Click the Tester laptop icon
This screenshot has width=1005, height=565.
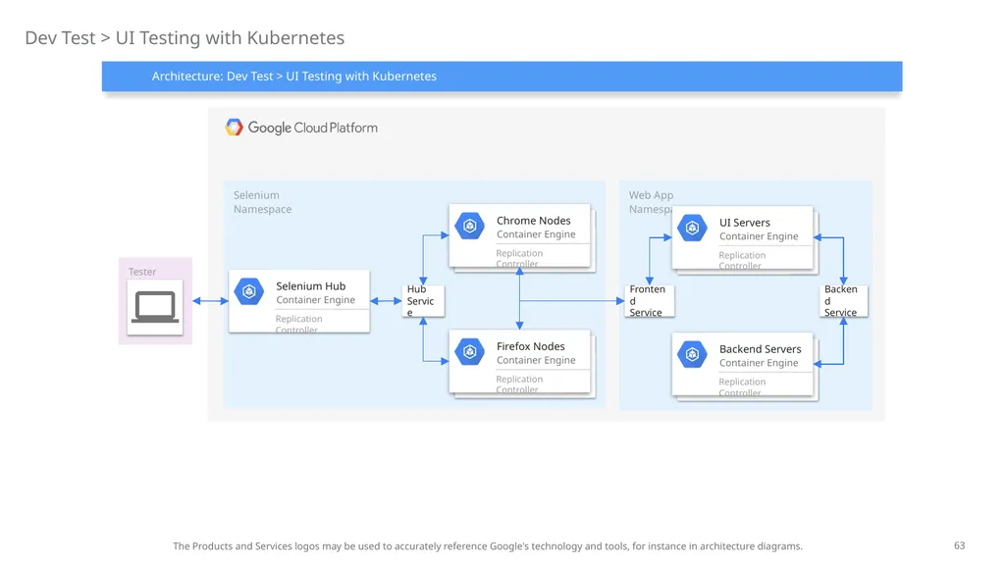point(155,307)
